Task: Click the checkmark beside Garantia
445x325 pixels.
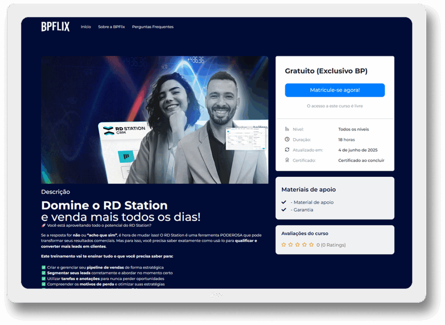Action: 284,210
